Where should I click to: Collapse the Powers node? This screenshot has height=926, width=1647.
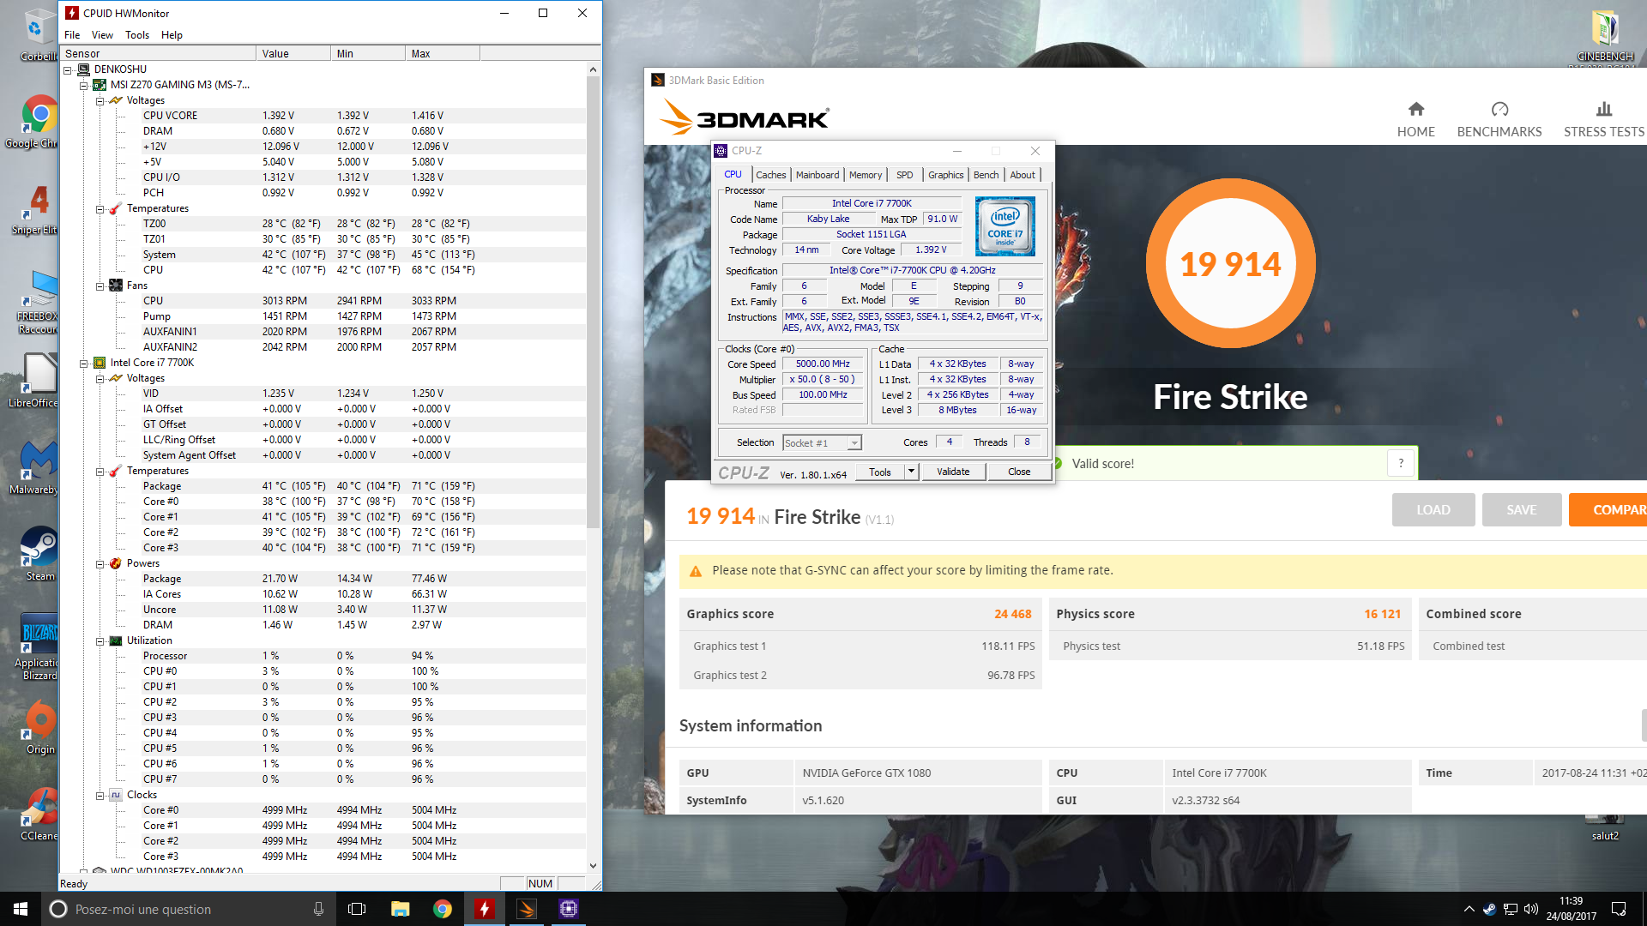(x=100, y=563)
